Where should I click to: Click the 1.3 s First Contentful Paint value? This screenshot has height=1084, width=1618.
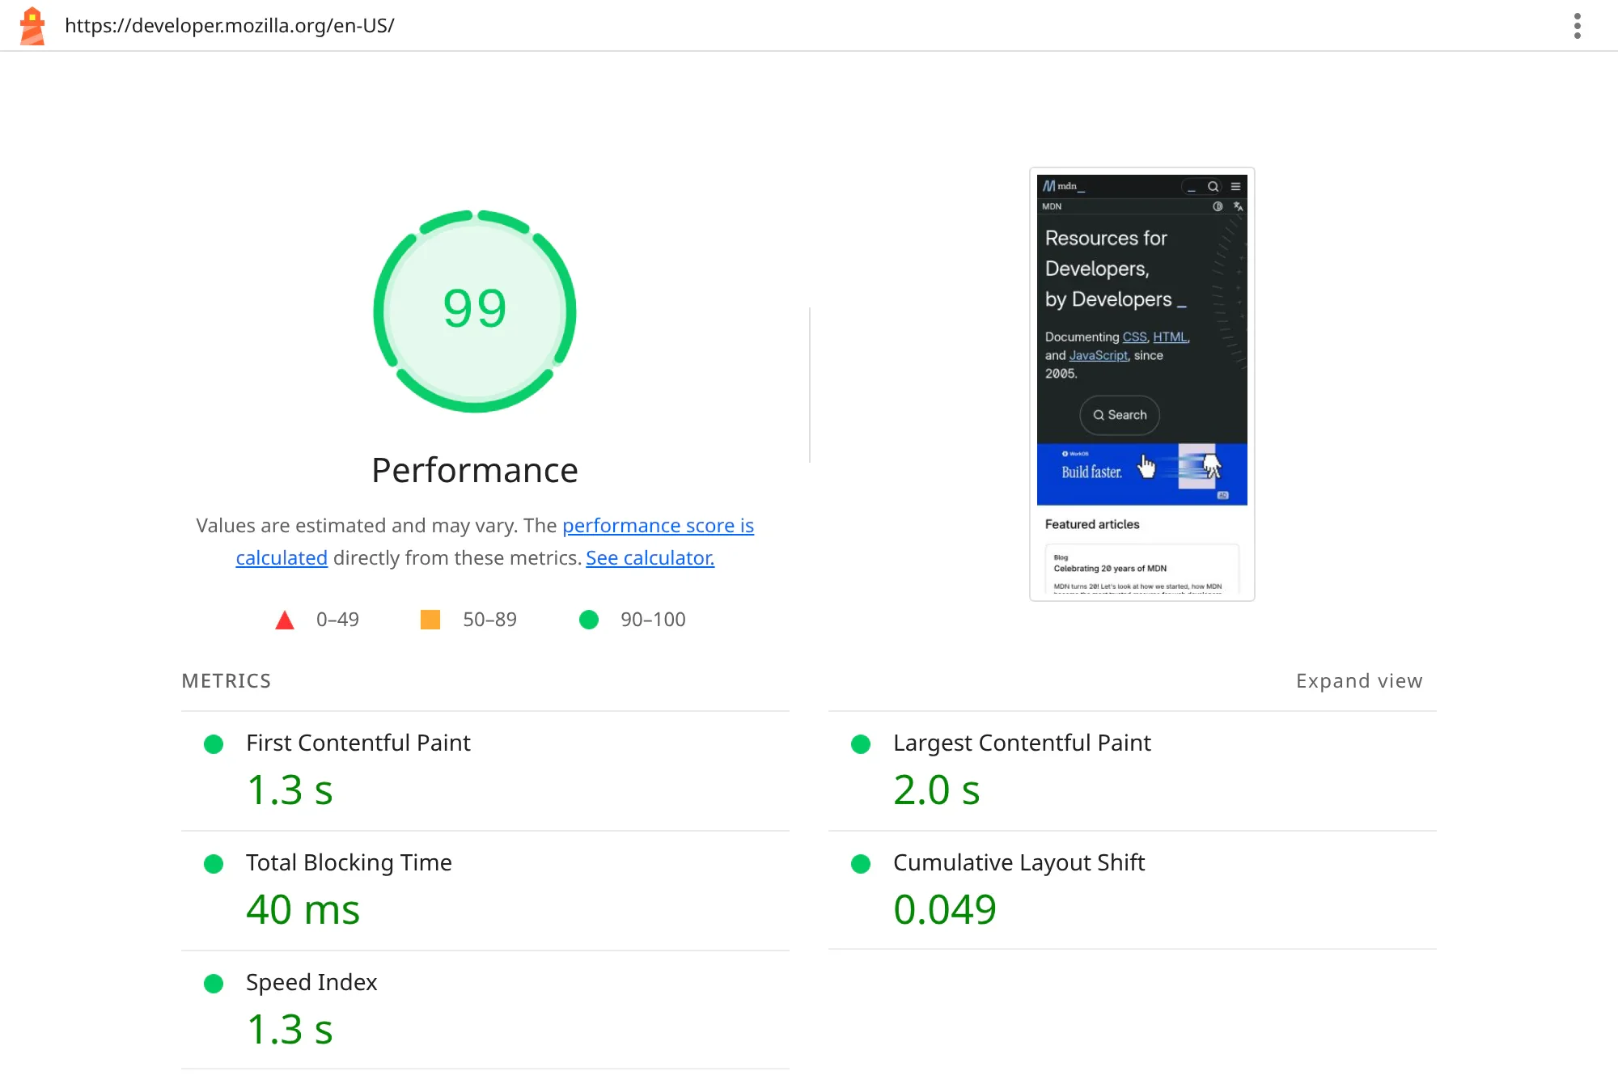[x=290, y=790]
